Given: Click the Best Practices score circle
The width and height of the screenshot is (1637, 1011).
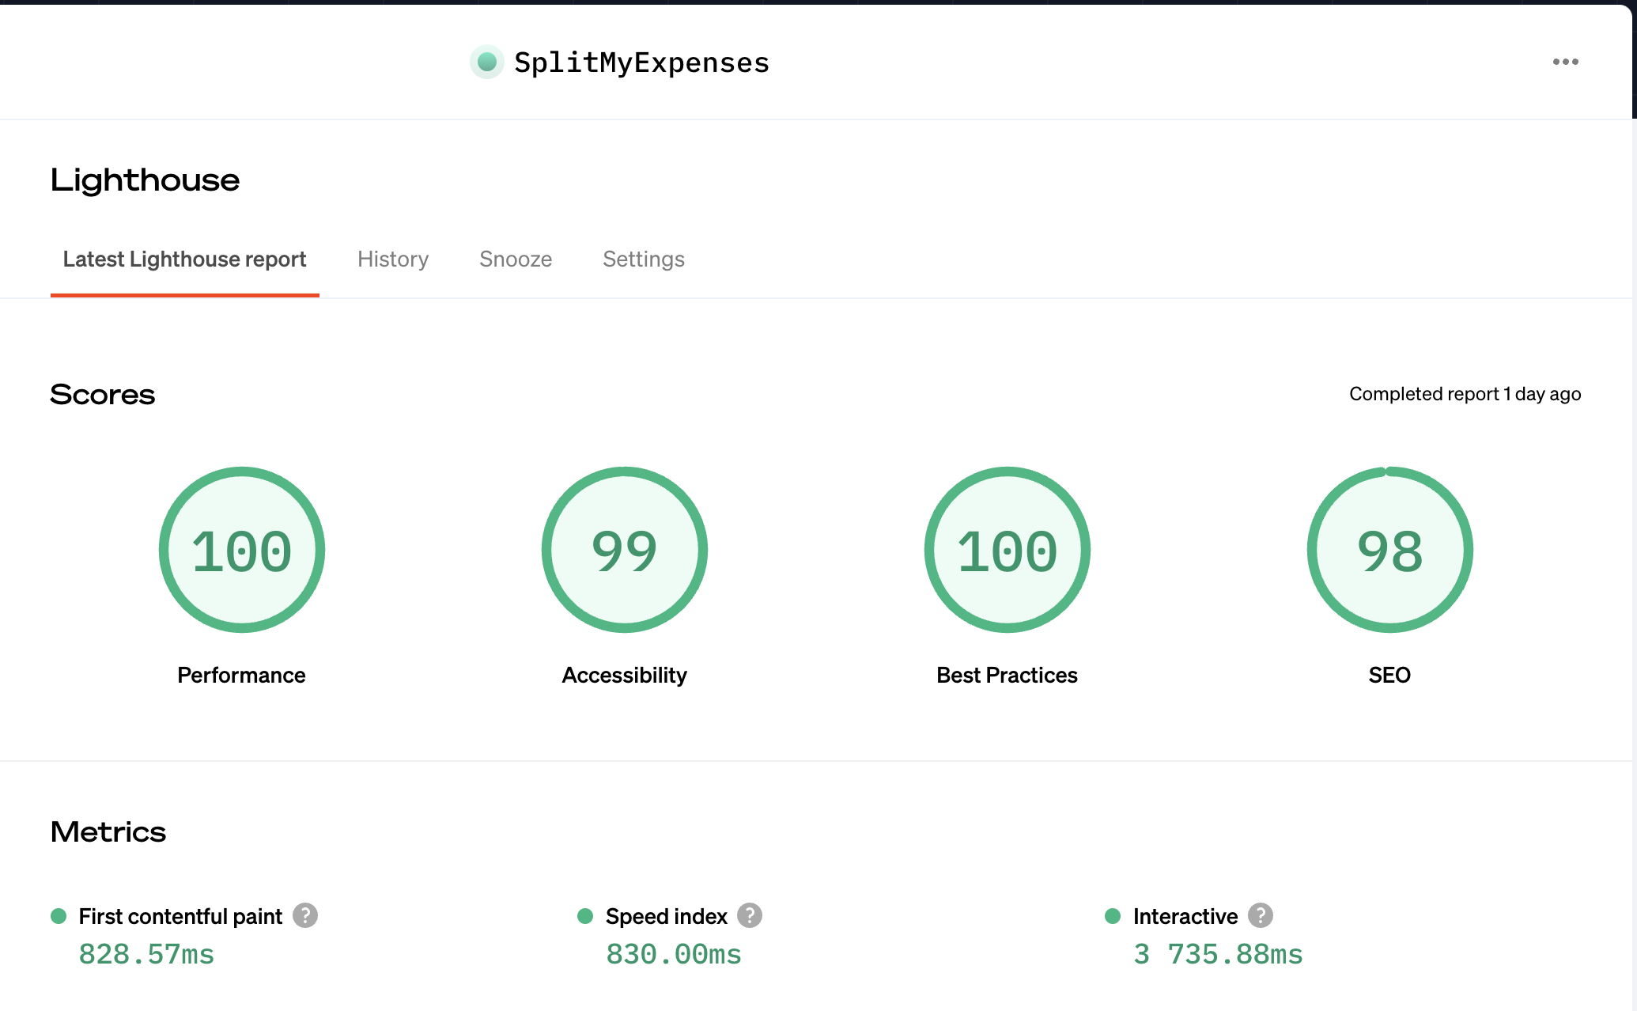Looking at the screenshot, I should coord(1008,550).
